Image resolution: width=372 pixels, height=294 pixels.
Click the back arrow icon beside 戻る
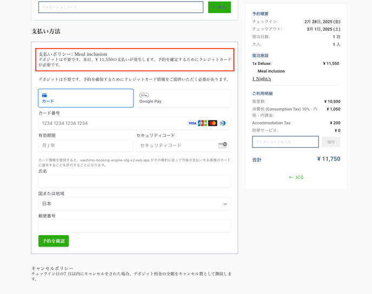[x=291, y=177]
